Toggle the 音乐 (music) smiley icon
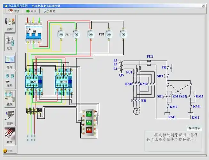Image resolution: width=209 pixels, height=160 pixels. (5, 151)
